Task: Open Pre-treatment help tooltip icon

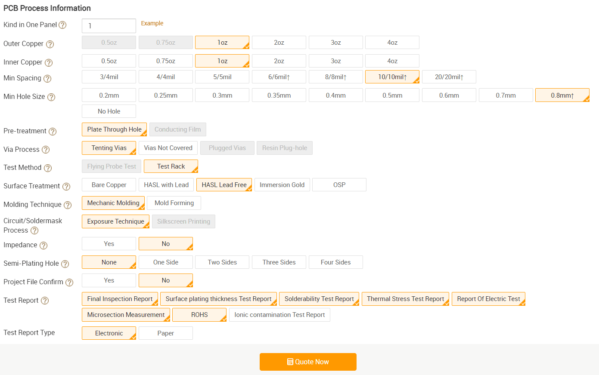Action: (53, 131)
